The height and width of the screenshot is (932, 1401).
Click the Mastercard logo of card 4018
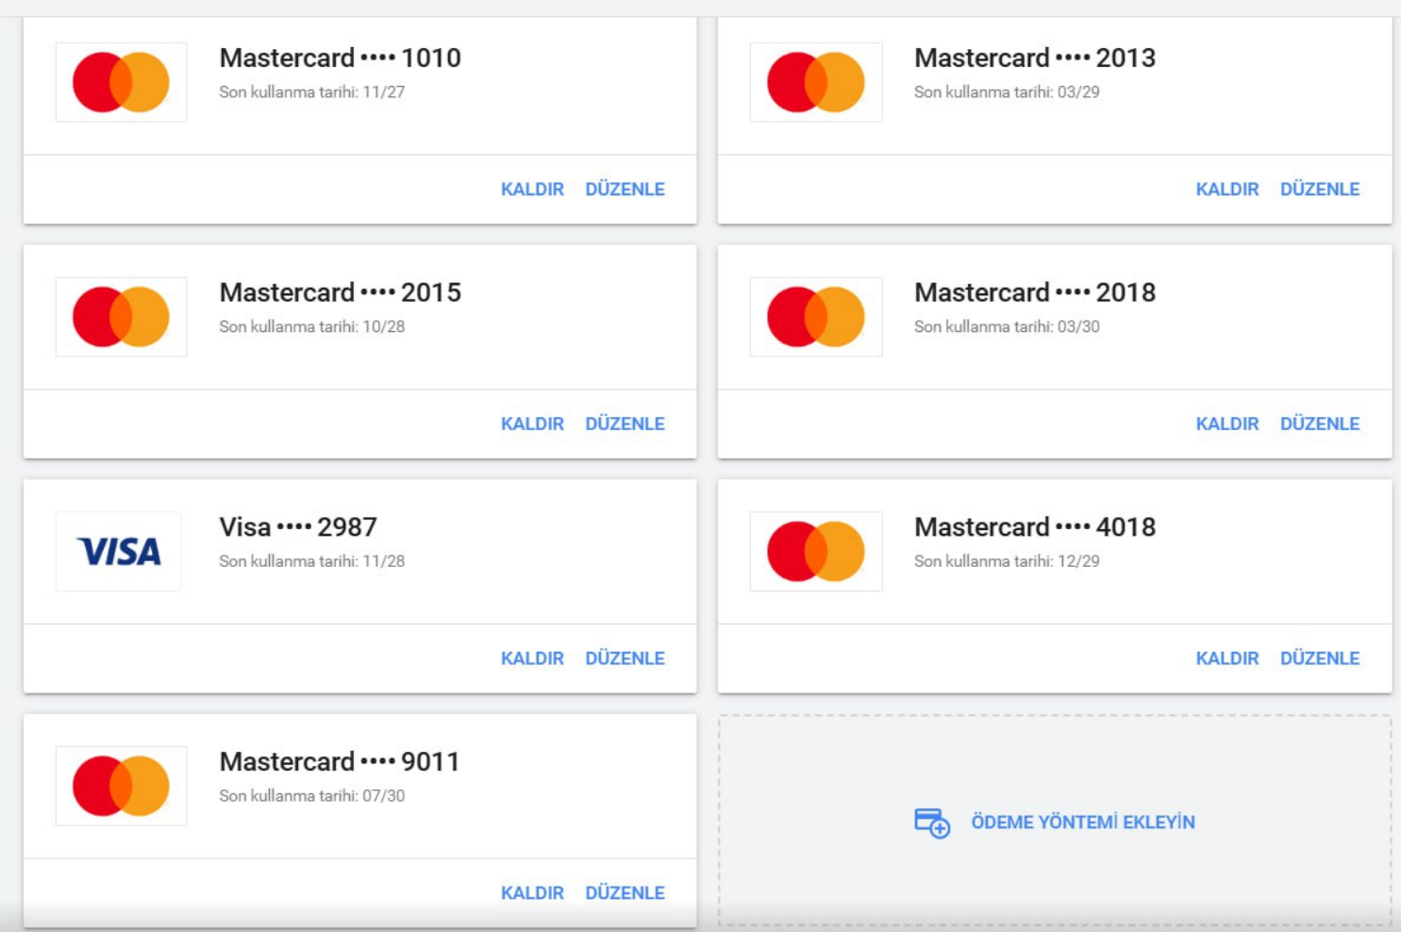tap(816, 552)
